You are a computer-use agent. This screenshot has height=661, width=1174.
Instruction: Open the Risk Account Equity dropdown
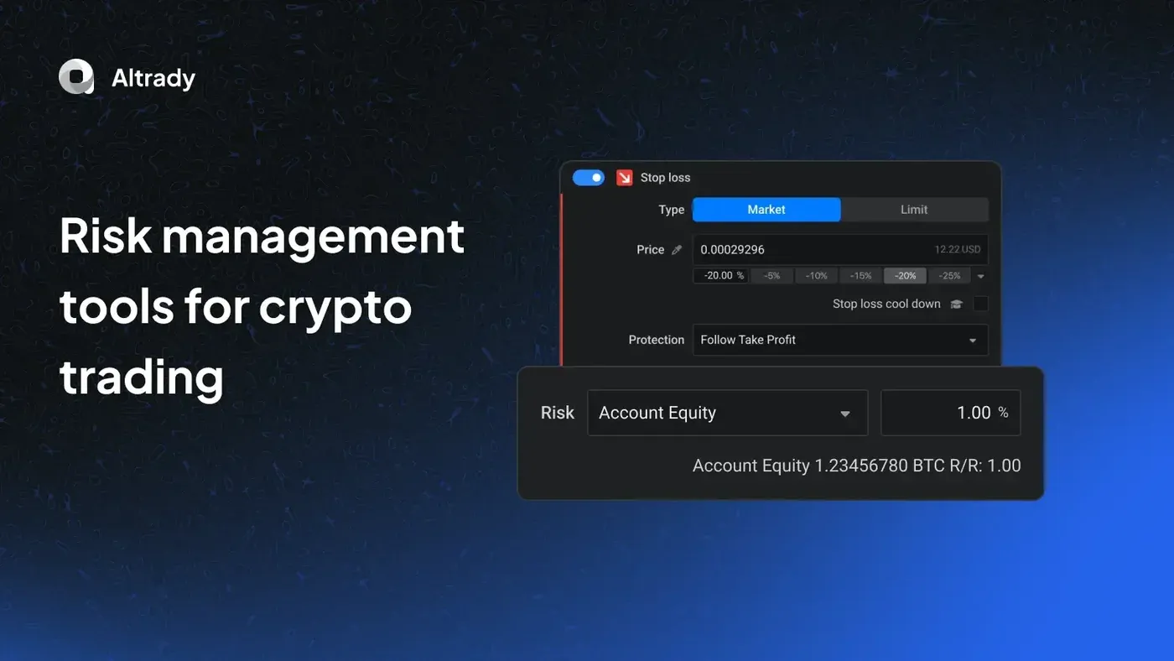[727, 413]
